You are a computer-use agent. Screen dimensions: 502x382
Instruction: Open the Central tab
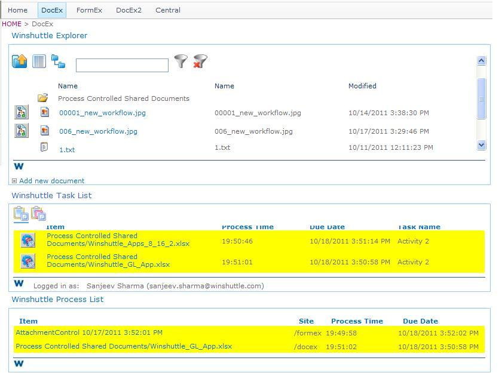[167, 10]
